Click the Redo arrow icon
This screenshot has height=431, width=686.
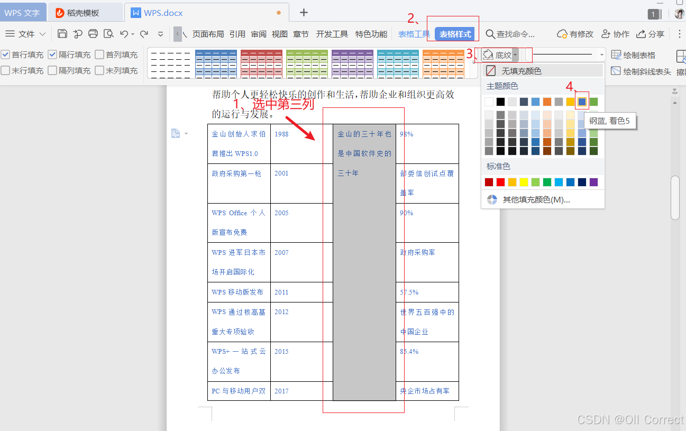tap(144, 34)
